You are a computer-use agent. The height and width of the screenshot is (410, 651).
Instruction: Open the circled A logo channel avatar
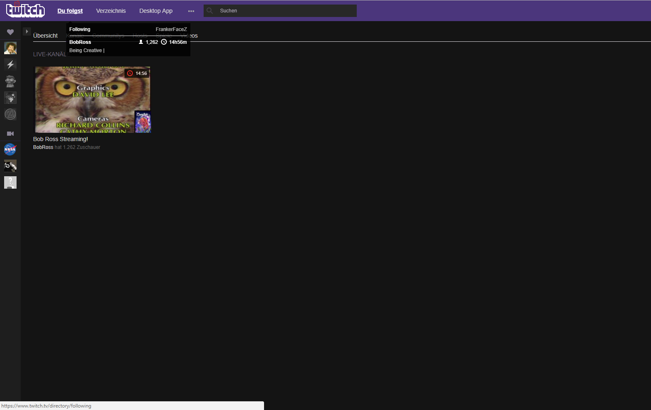click(10, 114)
